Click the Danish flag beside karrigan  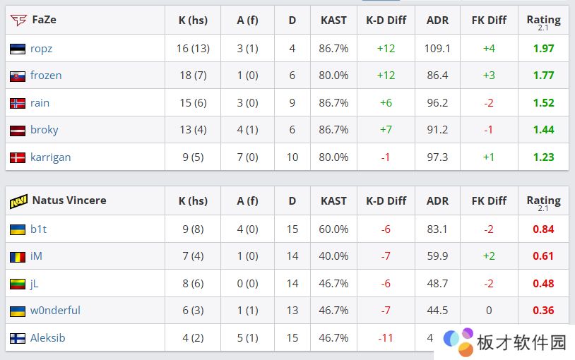18,157
